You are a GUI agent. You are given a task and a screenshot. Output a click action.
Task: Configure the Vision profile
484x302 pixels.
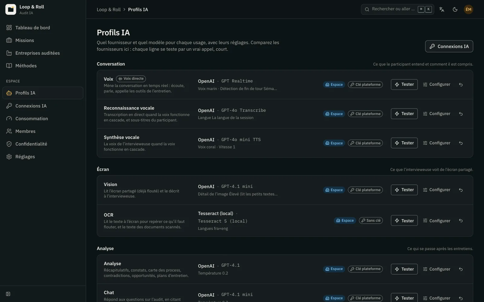tap(437, 190)
